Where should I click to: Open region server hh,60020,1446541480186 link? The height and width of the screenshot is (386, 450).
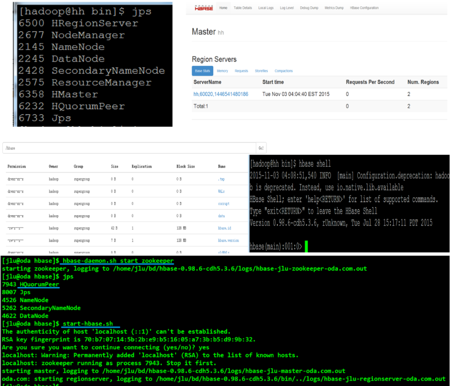221,94
